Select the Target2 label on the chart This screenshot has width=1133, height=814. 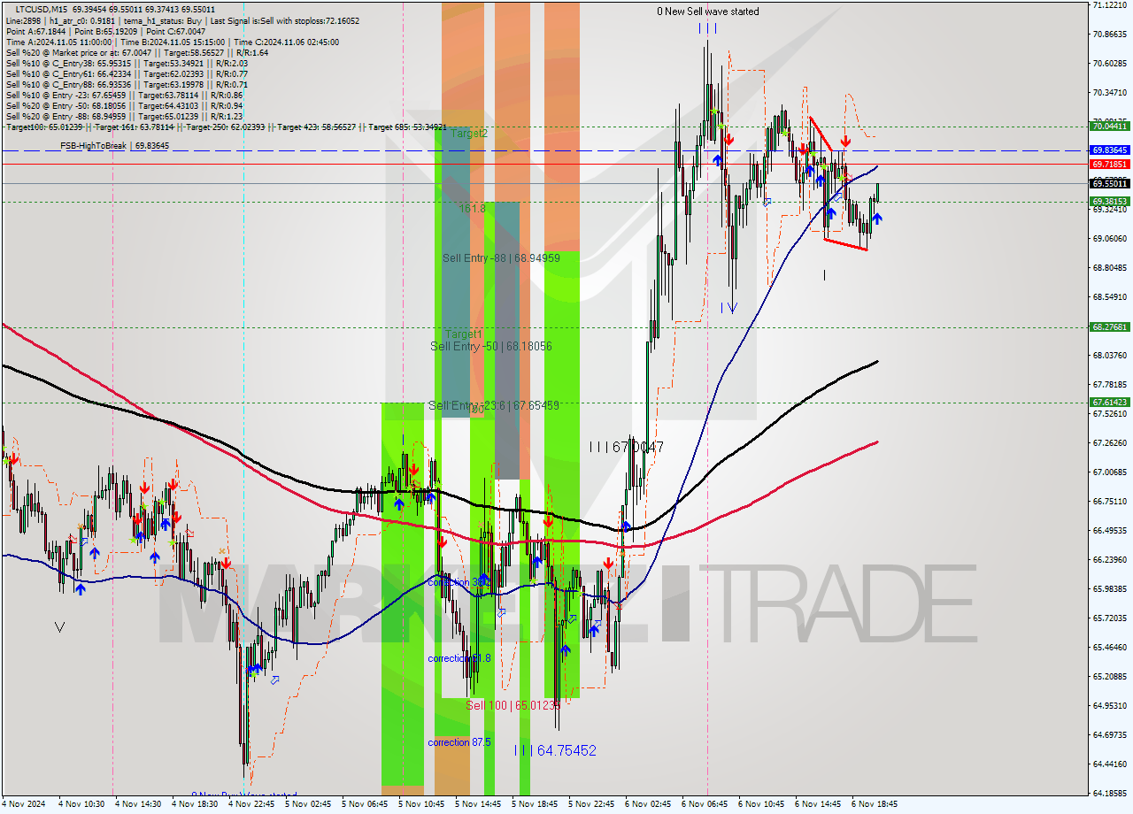469,133
